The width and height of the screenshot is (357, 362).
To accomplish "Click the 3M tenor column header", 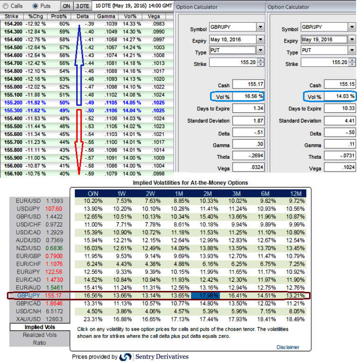I will coord(237,193).
